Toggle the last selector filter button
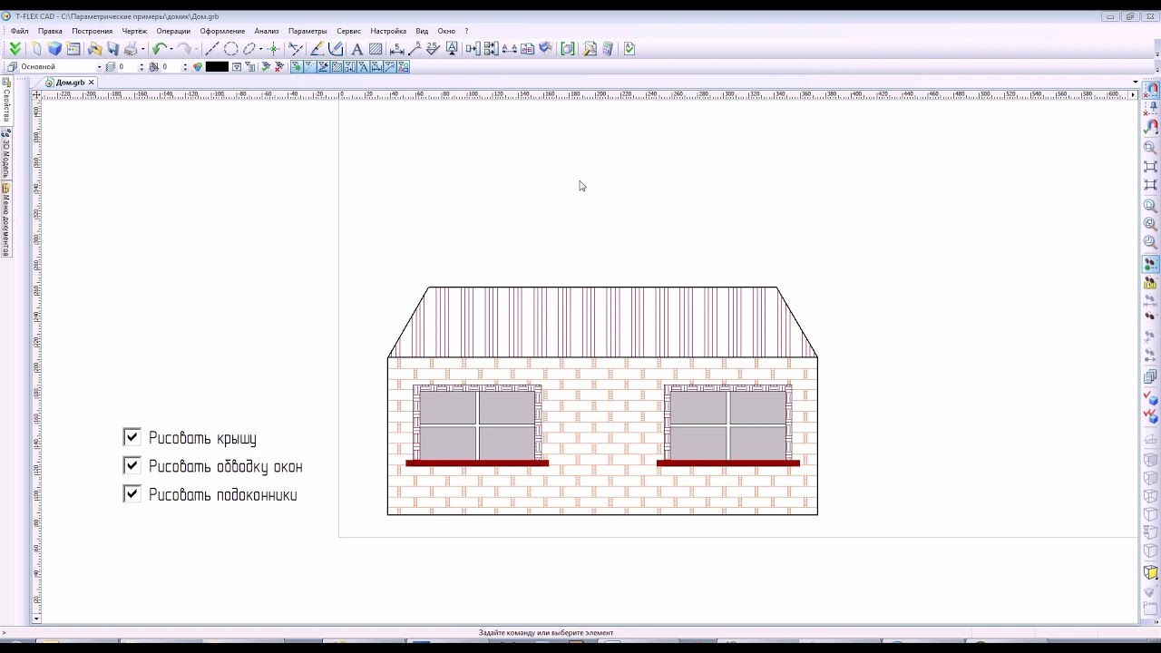The width and height of the screenshot is (1161, 653). 403,66
